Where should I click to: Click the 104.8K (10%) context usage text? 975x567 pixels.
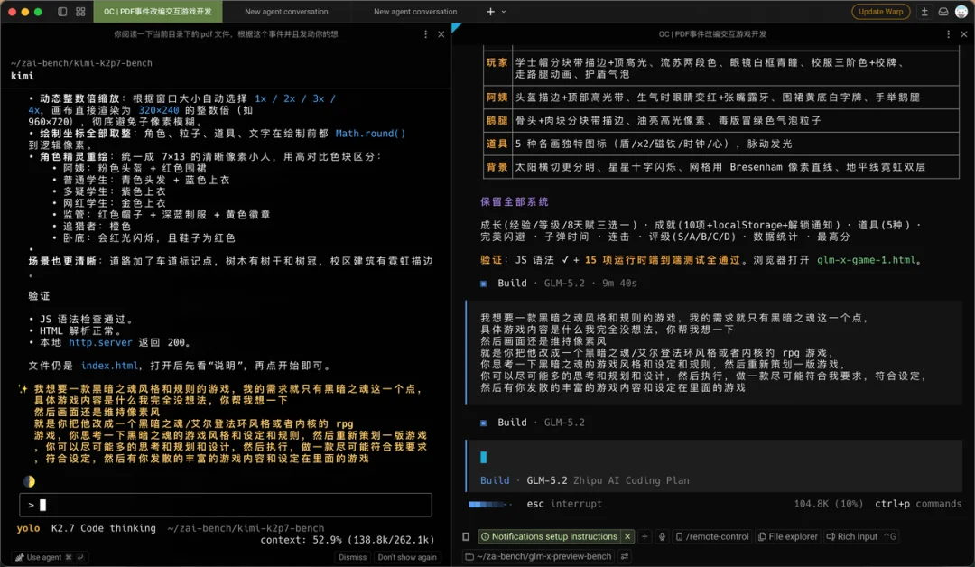tap(828, 504)
